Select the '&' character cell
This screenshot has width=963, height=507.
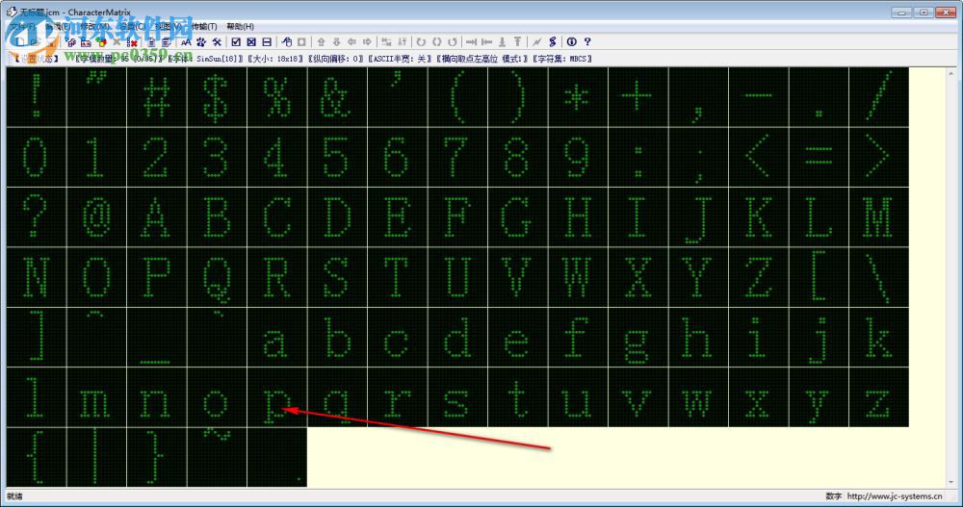click(x=337, y=97)
